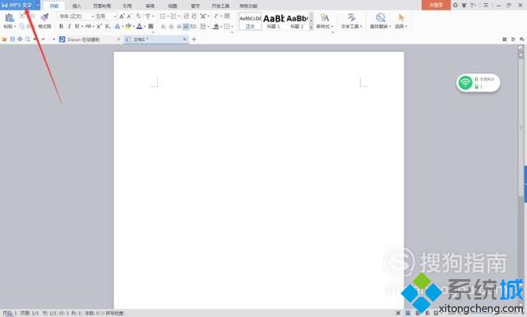Insert a numbered list
Screen dimensions: 527x317
[x=174, y=16]
